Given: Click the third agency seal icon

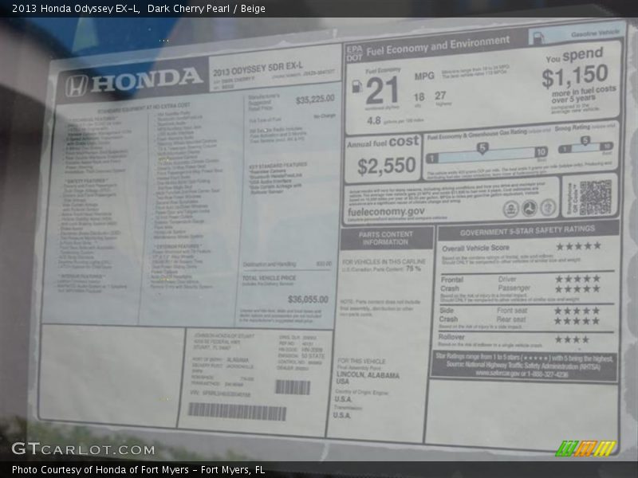Looking at the screenshot, I should tap(548, 207).
